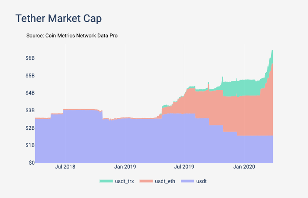The height and width of the screenshot is (198, 308).
Task: Click the green usdt_trx area in the chart
Action: pos(242,88)
